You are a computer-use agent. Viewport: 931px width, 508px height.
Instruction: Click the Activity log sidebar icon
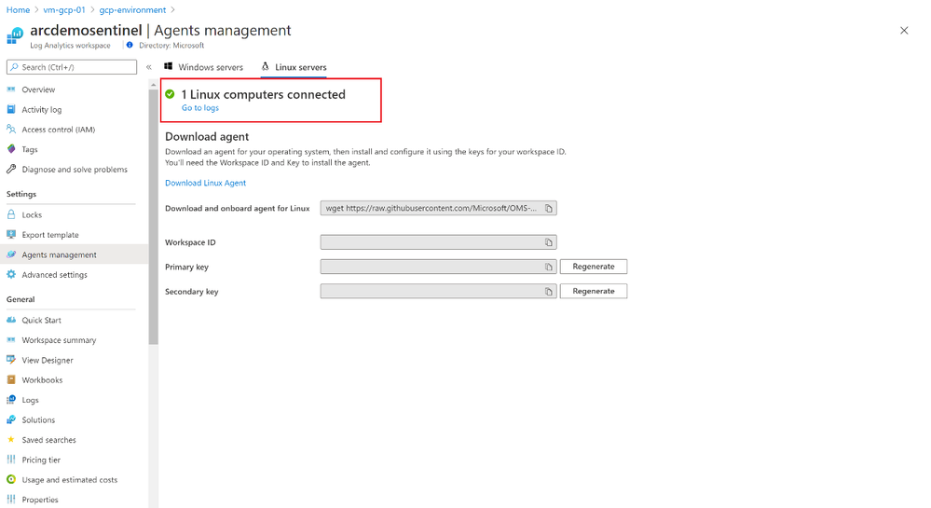[10, 109]
